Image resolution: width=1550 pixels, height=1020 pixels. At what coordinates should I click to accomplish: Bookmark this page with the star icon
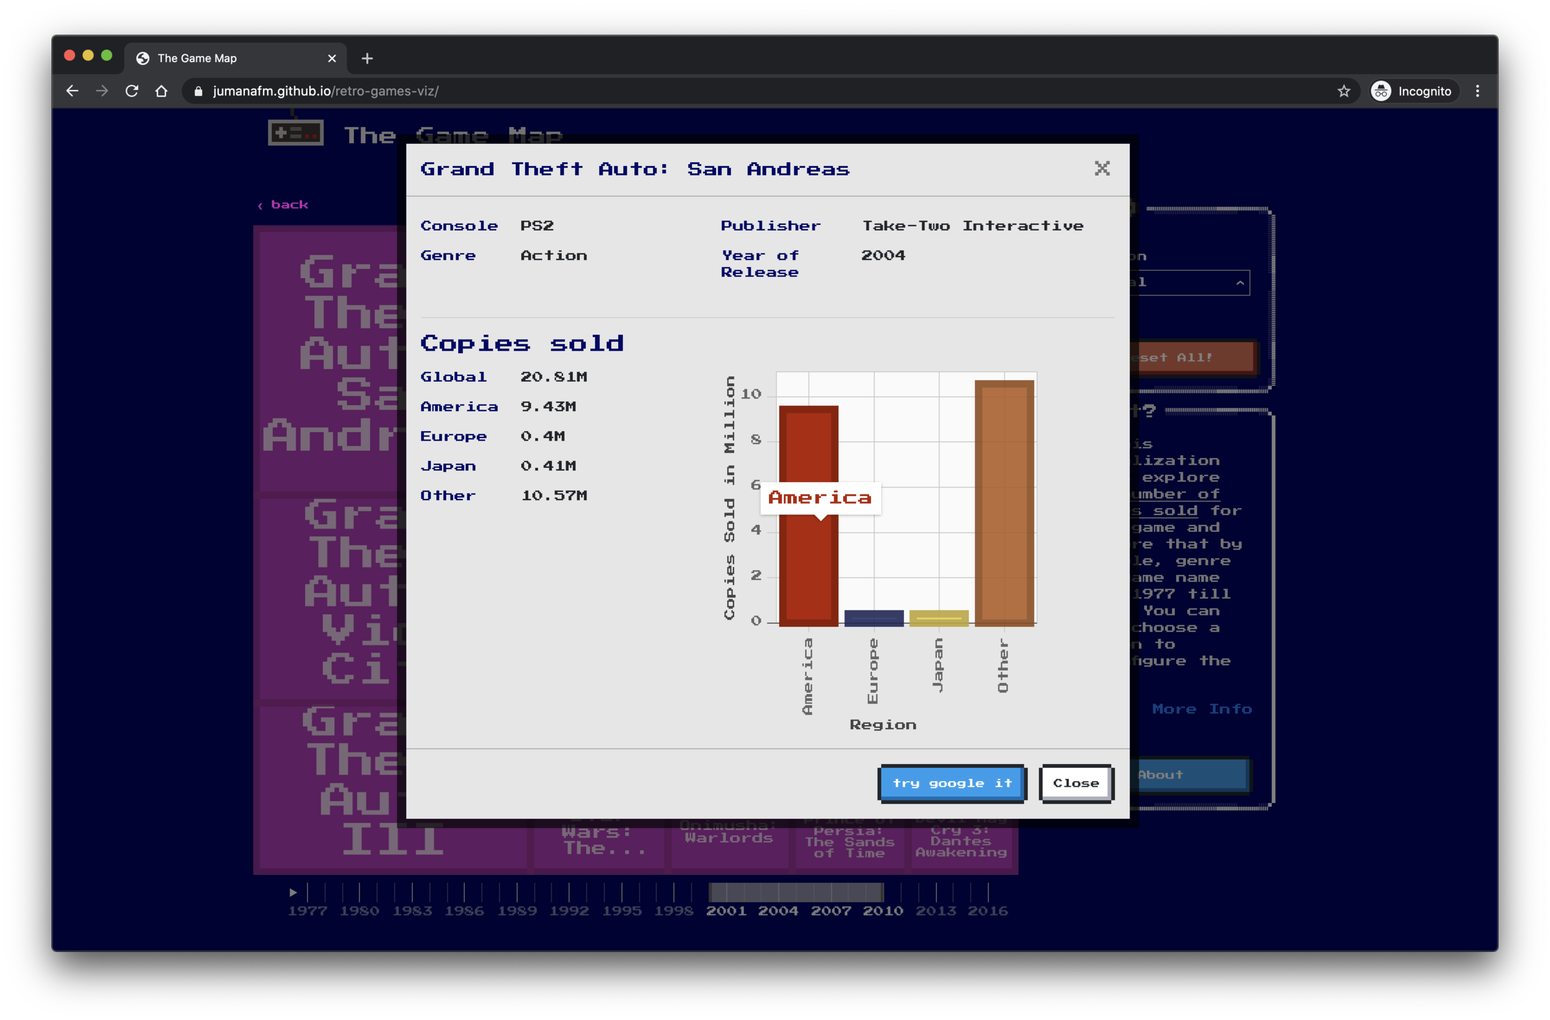1344,91
